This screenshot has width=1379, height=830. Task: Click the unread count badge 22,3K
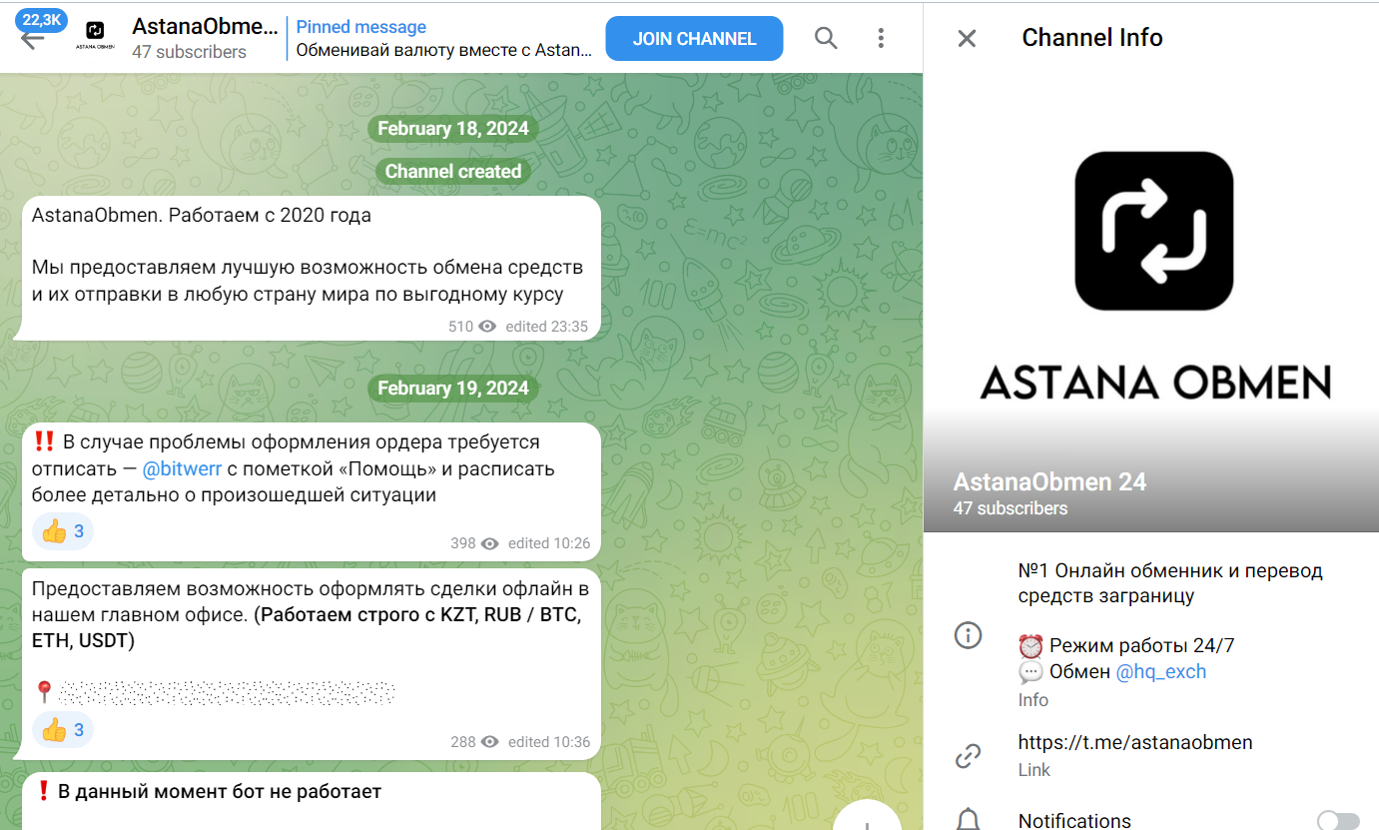coord(42,19)
